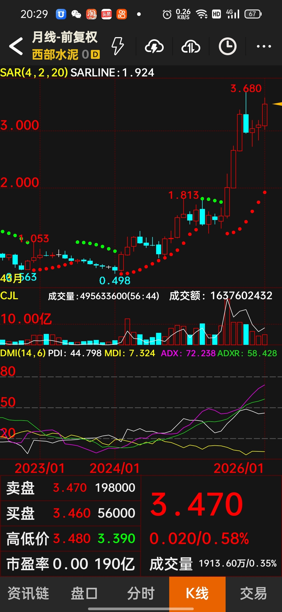Tap the SARLINE: 1.924 value
Screen dimensions: 282x612
pos(112,72)
